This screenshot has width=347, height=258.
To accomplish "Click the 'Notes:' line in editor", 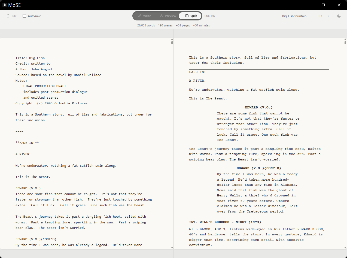I will (21, 81).
